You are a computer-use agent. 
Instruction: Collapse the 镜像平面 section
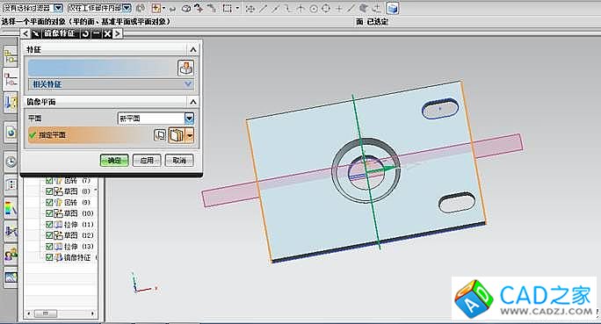point(192,102)
